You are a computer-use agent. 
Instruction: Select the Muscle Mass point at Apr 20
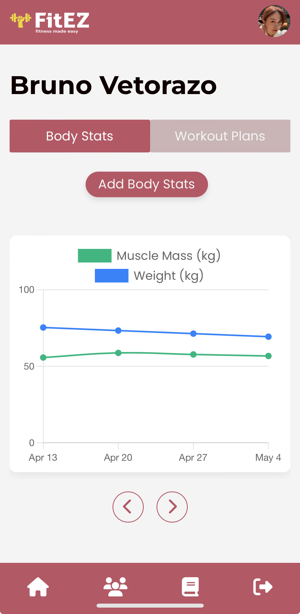118,353
